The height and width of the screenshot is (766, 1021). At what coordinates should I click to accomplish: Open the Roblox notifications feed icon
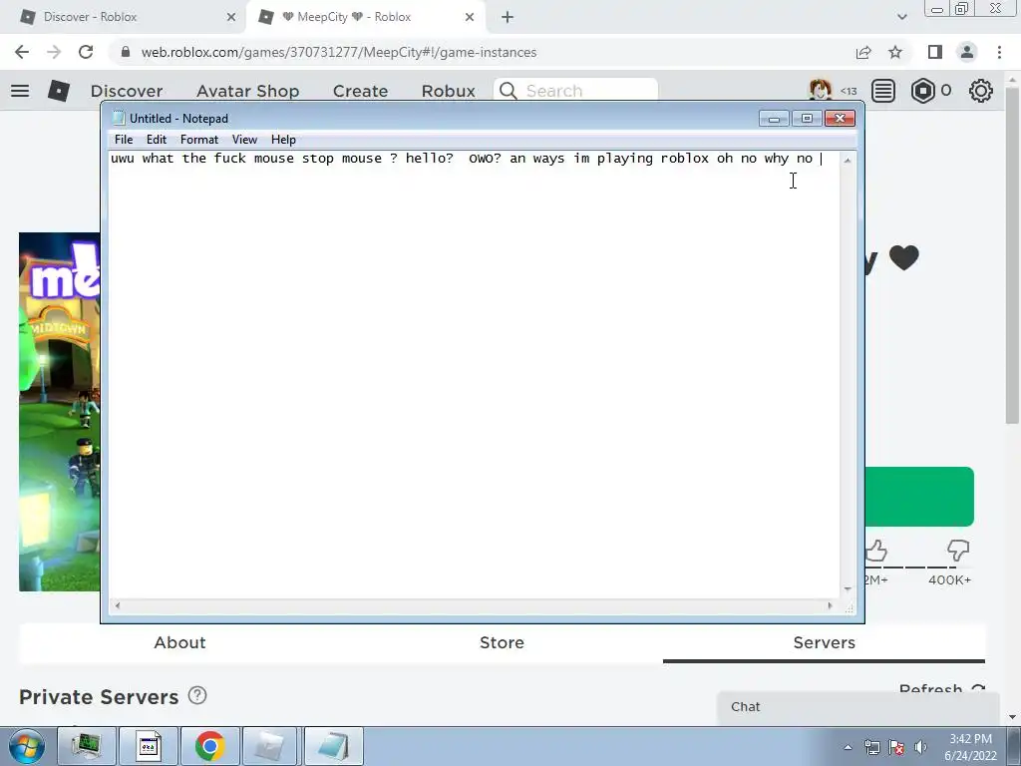[x=883, y=91]
